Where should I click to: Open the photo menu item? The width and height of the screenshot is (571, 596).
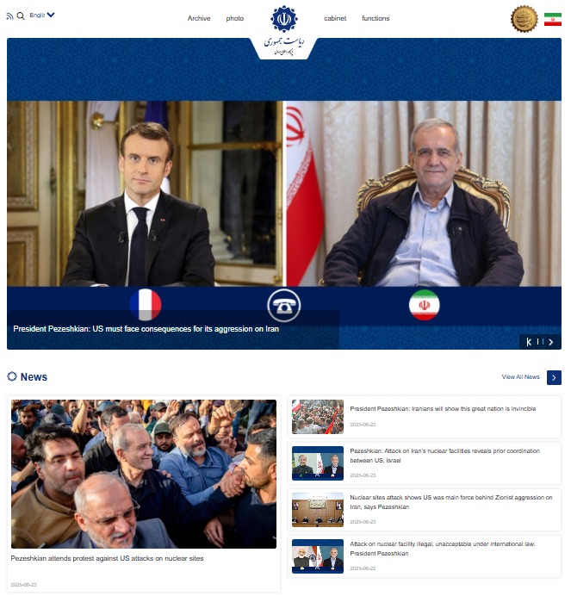(235, 18)
